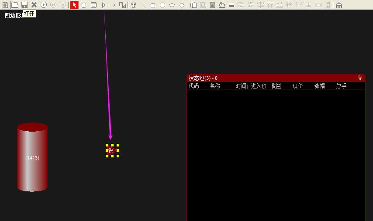
Task: Select the triangle node tool
Action: (x=104, y=5)
